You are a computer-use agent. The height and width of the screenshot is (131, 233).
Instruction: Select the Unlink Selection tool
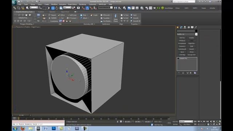pos(19,8)
